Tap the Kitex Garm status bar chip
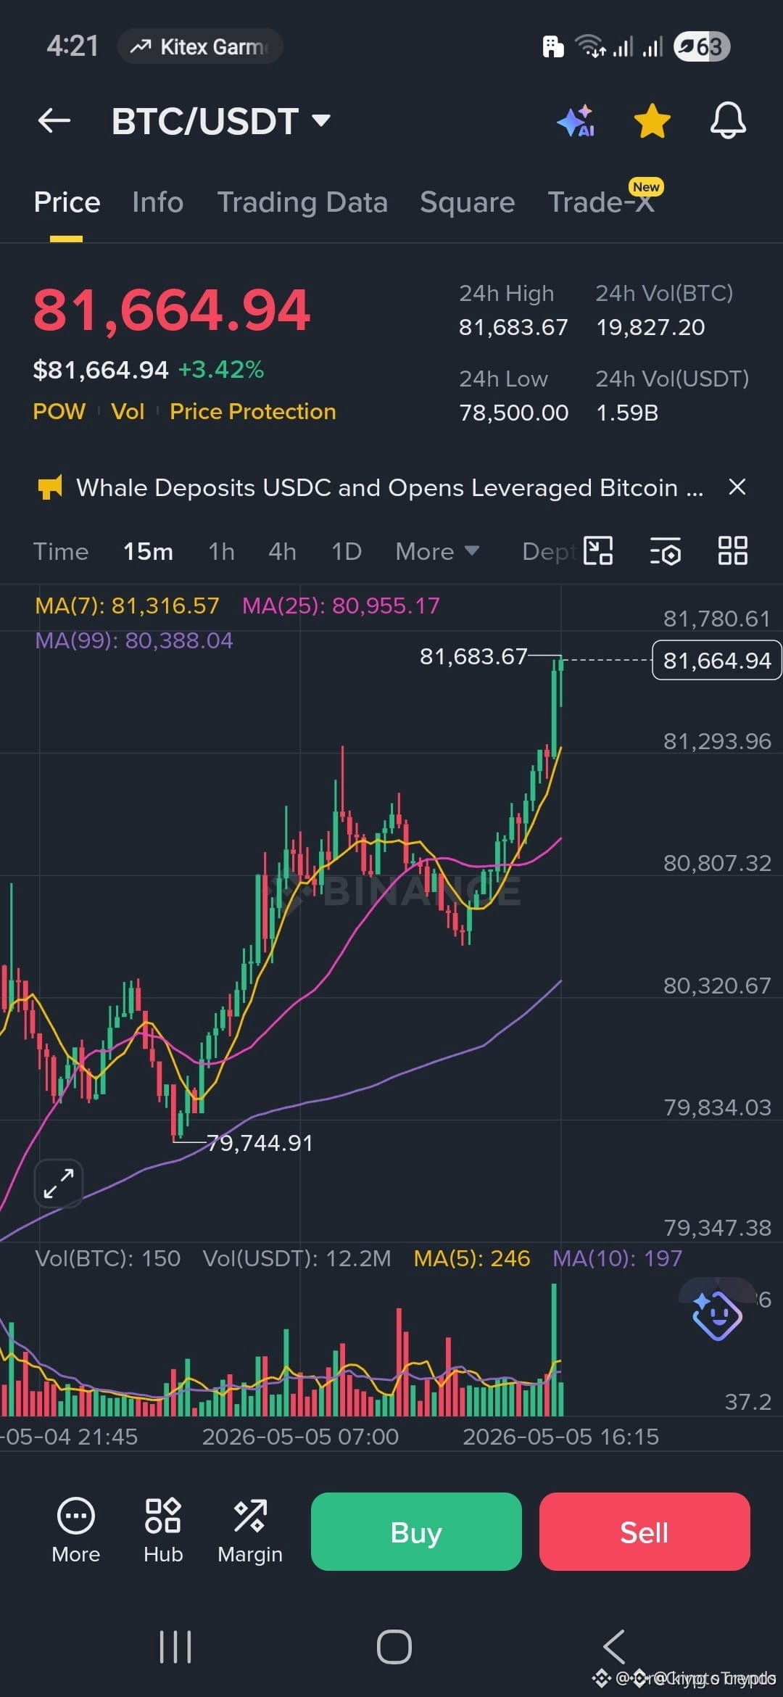 click(200, 46)
